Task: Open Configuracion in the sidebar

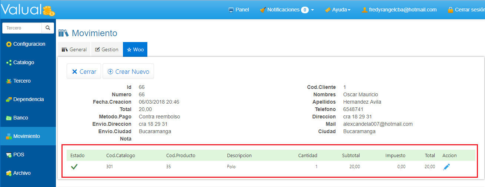Action: pyautogui.click(x=28, y=44)
